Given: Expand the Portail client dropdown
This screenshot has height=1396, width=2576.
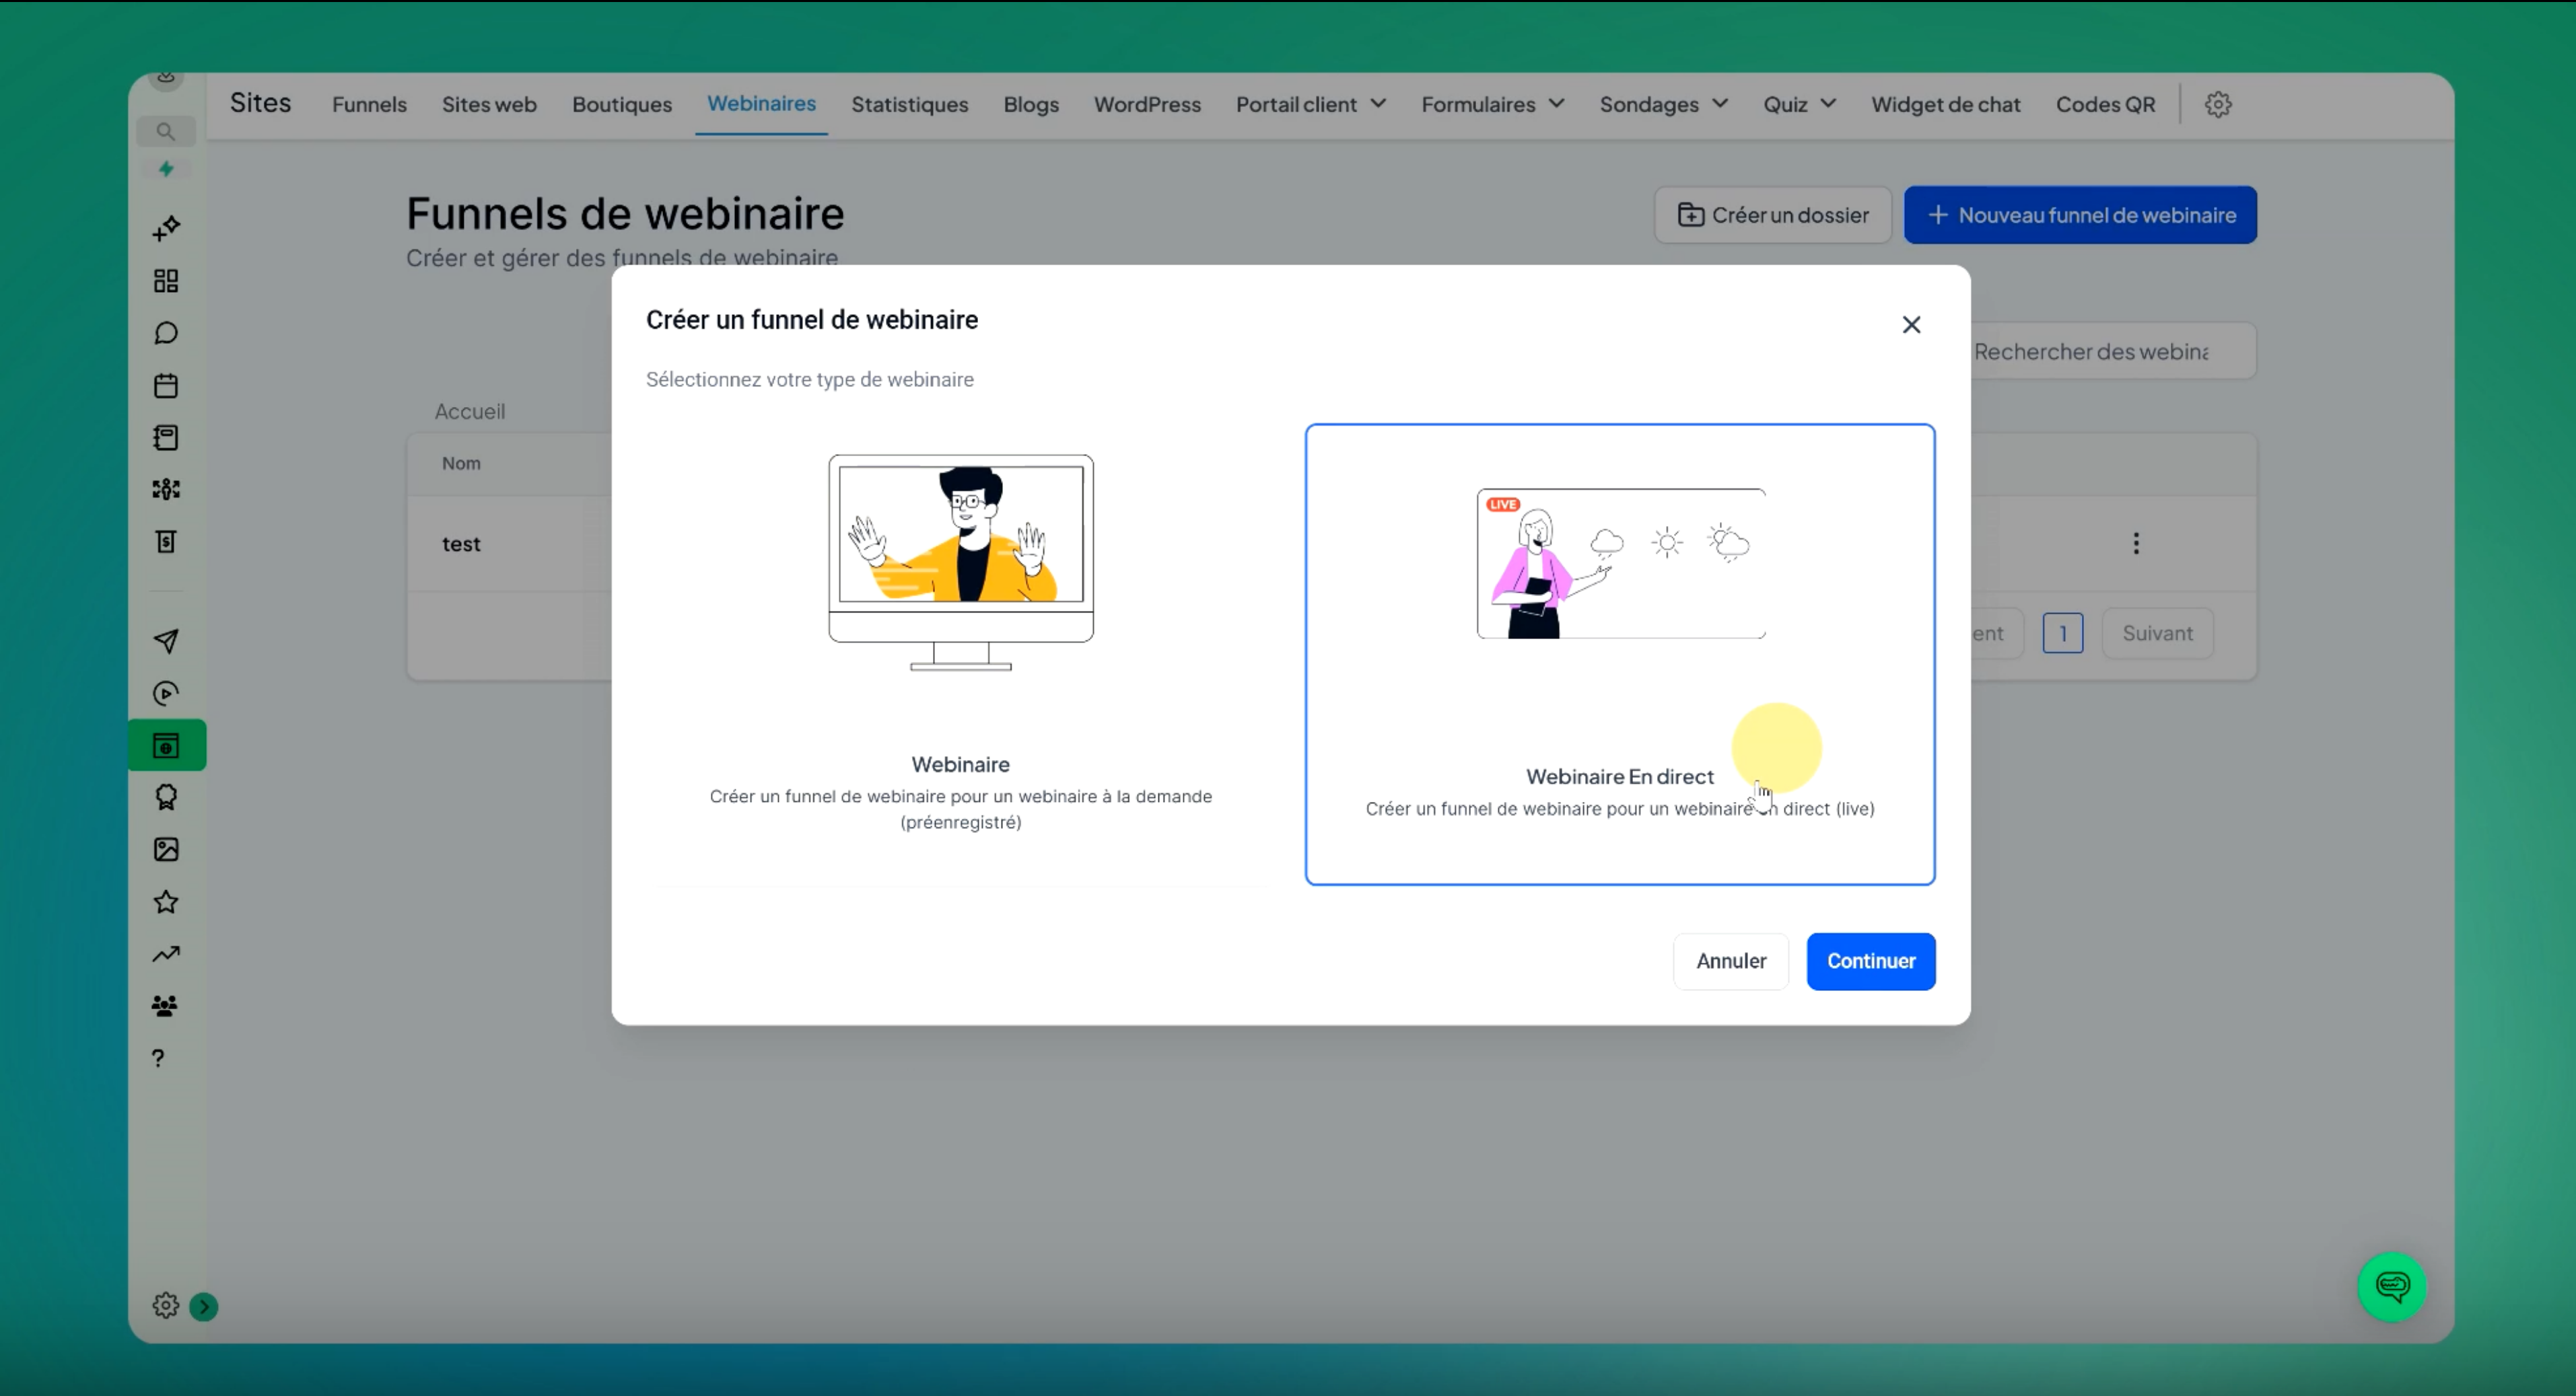Looking at the screenshot, I should click(1310, 104).
